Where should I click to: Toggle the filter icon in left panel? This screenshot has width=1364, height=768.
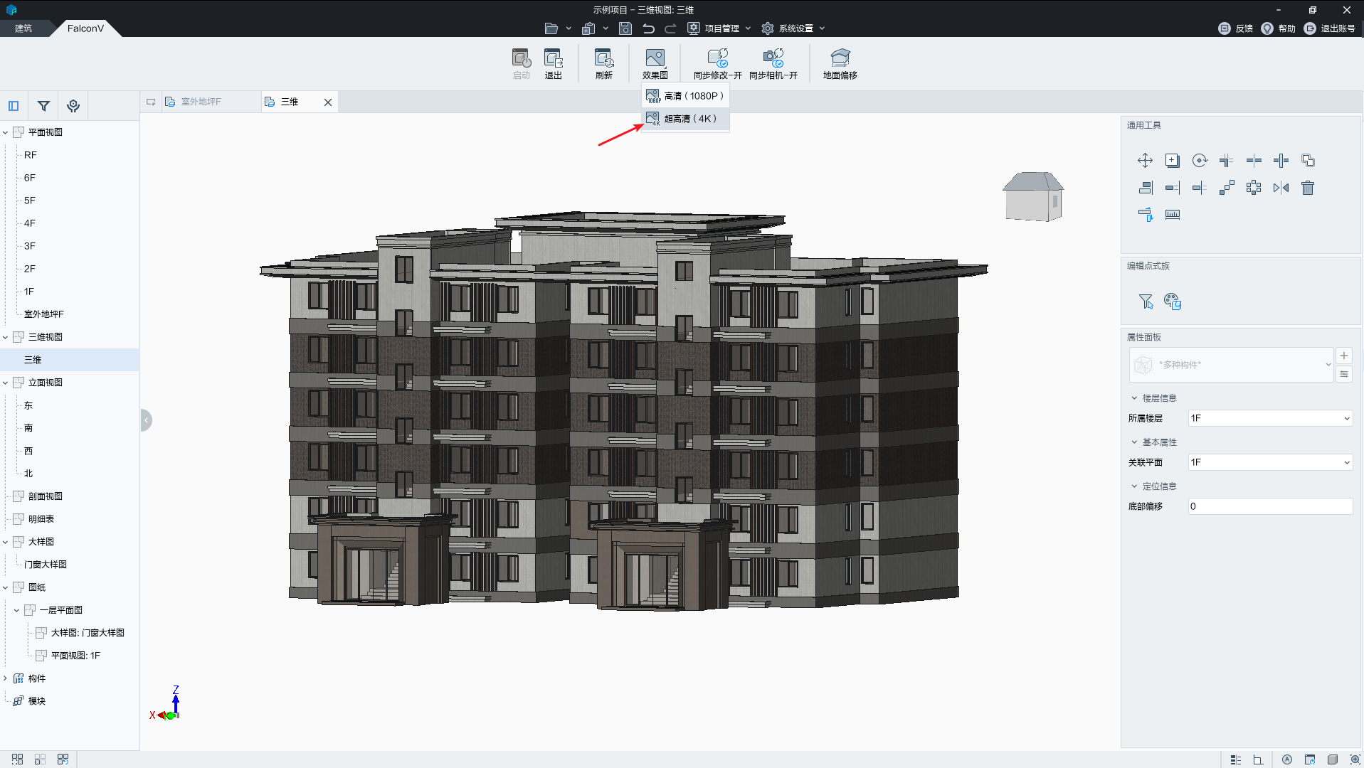[x=43, y=106]
